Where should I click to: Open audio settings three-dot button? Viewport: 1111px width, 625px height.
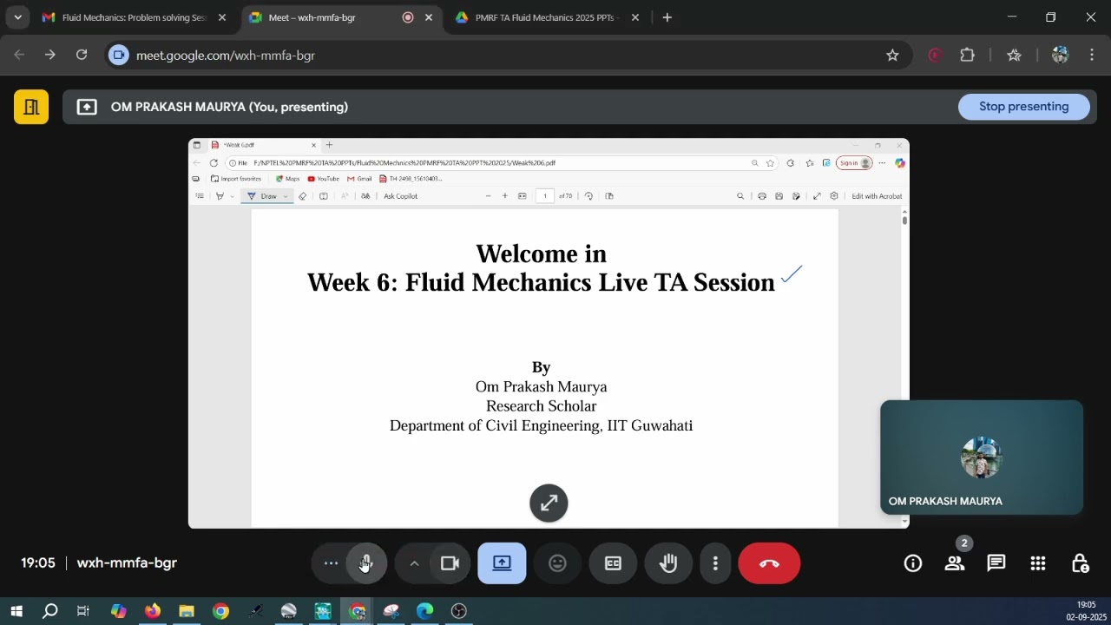pyautogui.click(x=331, y=563)
